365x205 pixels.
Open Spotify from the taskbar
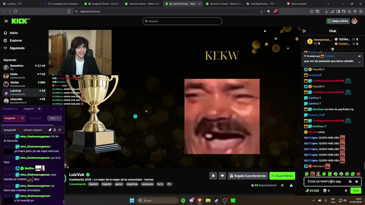pos(183,200)
